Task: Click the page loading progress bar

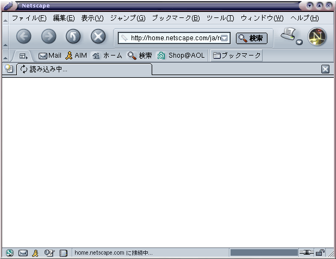Action: pos(264,253)
